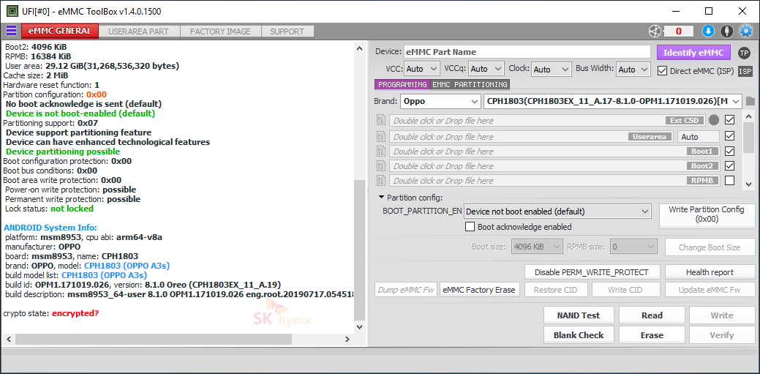The height and width of the screenshot is (374, 760).
Task: Click the binary file icon on Ext CSD row
Action: pos(381,120)
